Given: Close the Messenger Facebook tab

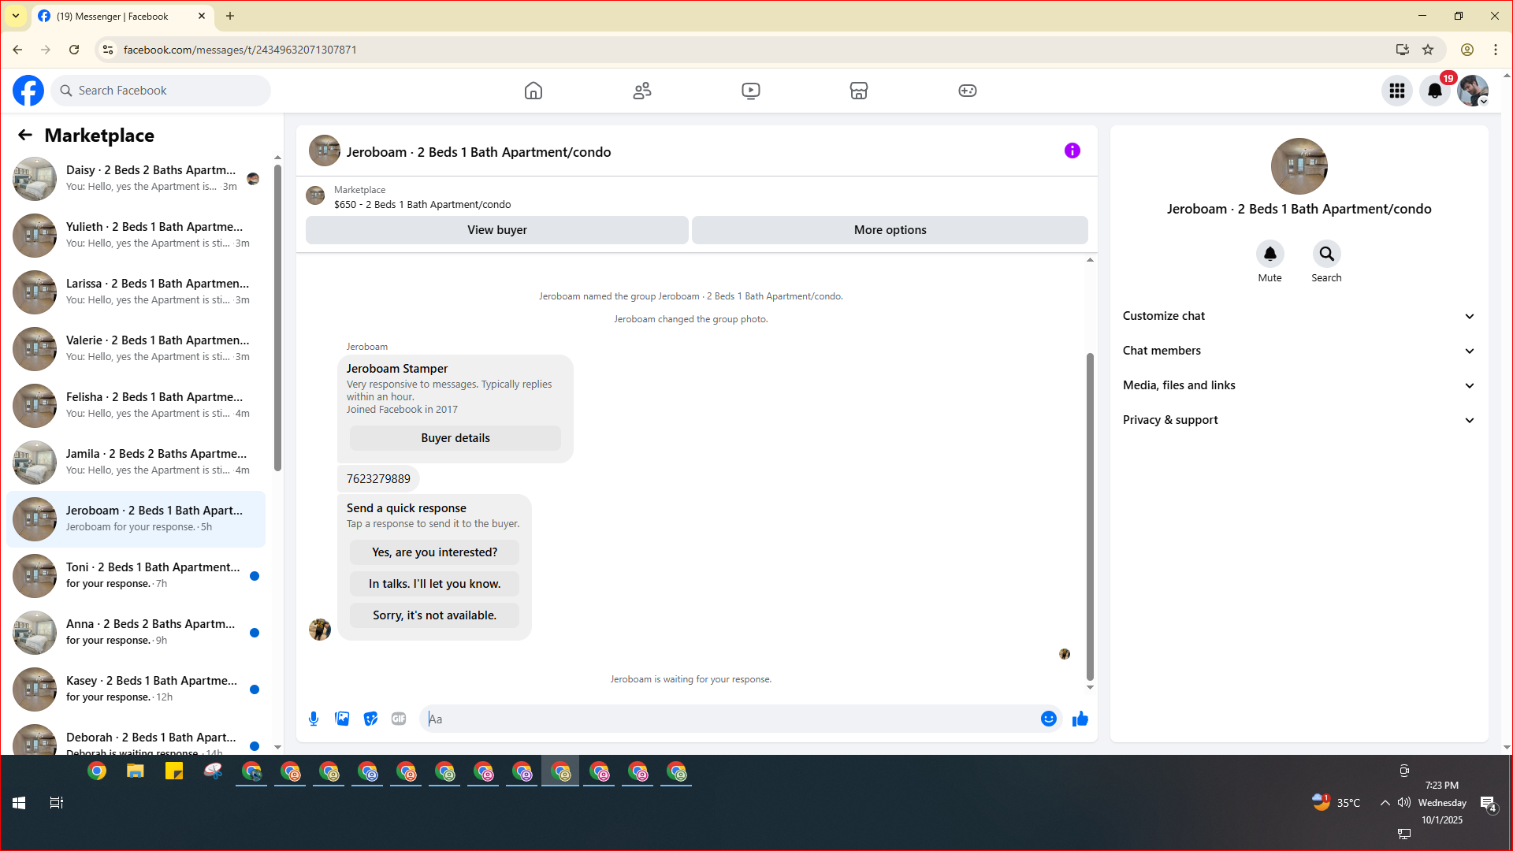Looking at the screenshot, I should (x=202, y=16).
